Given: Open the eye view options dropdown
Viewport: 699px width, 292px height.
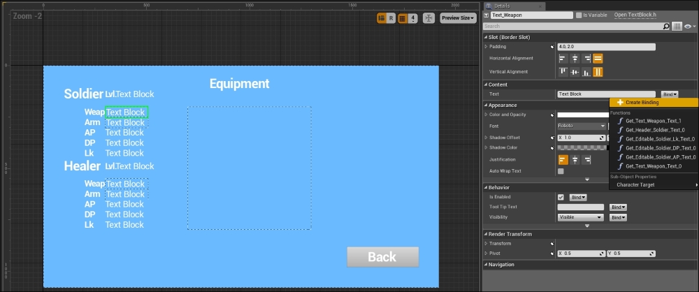Looking at the screenshot, I should click(691, 27).
